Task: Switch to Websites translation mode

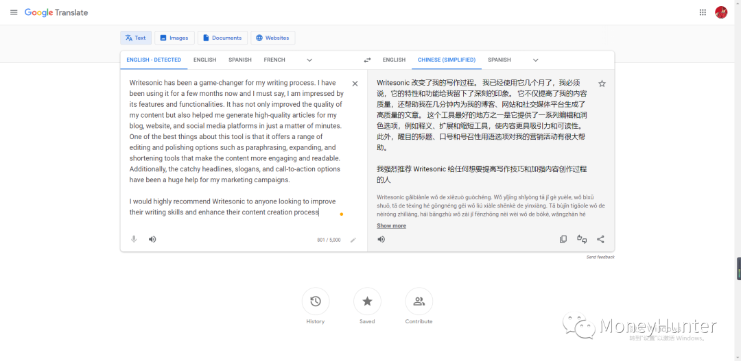Action: tap(273, 38)
